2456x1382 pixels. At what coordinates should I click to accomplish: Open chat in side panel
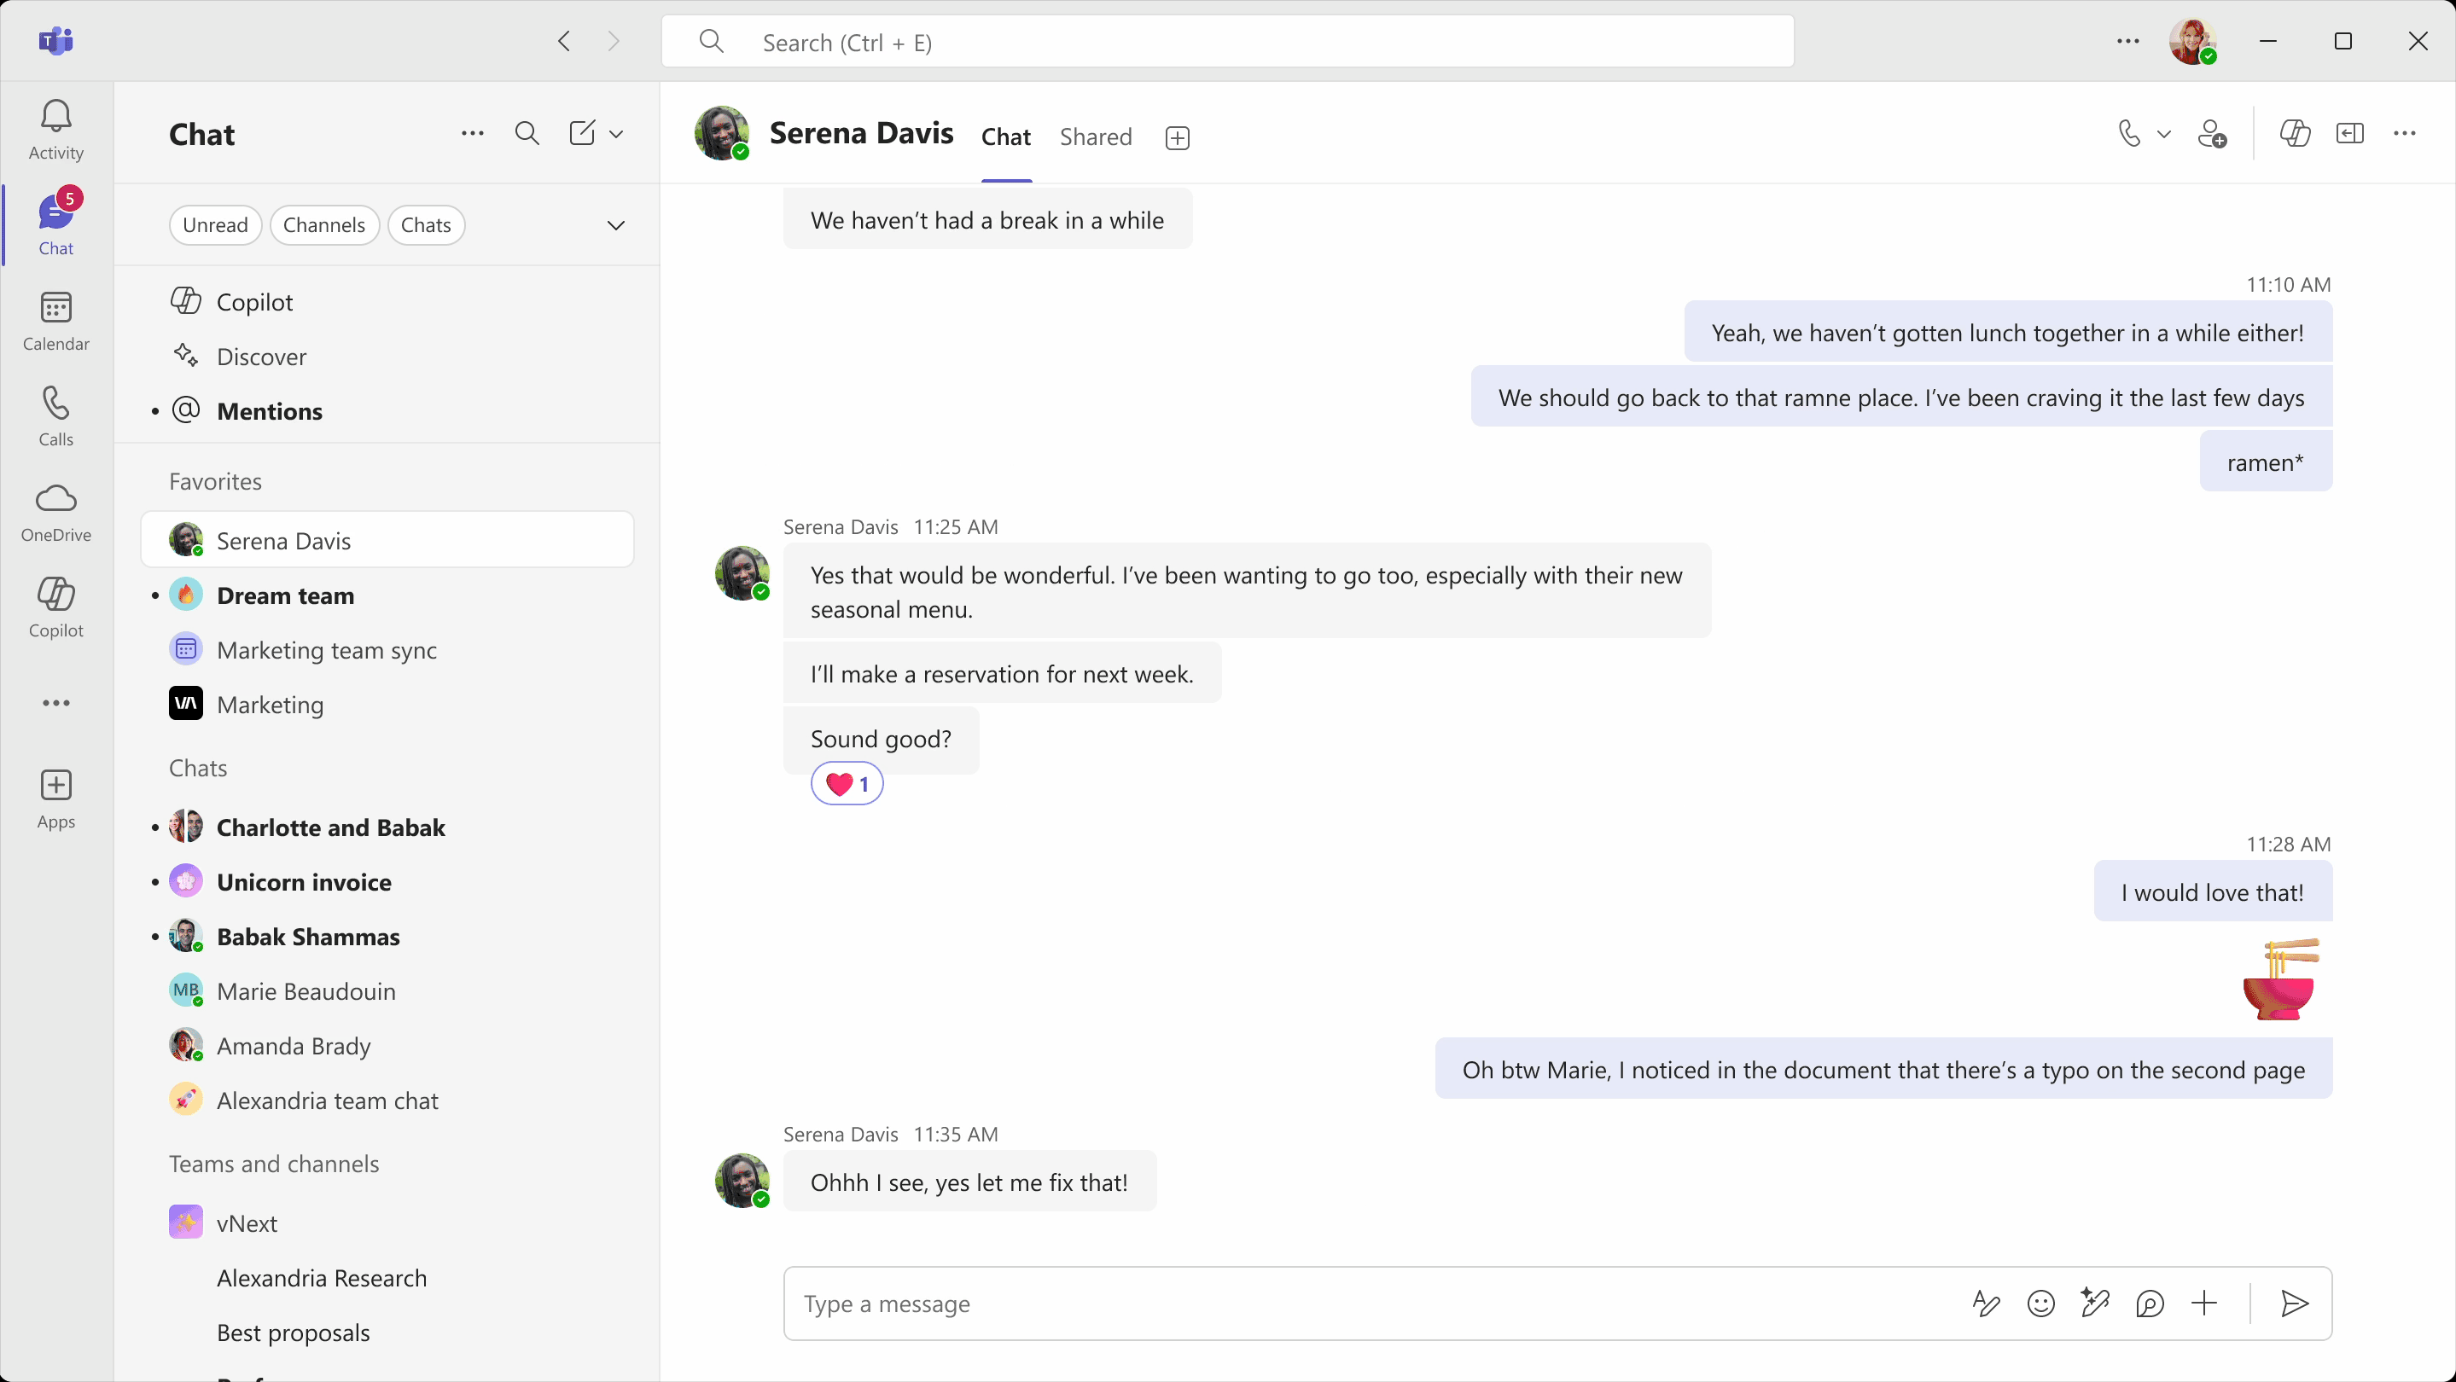click(2350, 133)
